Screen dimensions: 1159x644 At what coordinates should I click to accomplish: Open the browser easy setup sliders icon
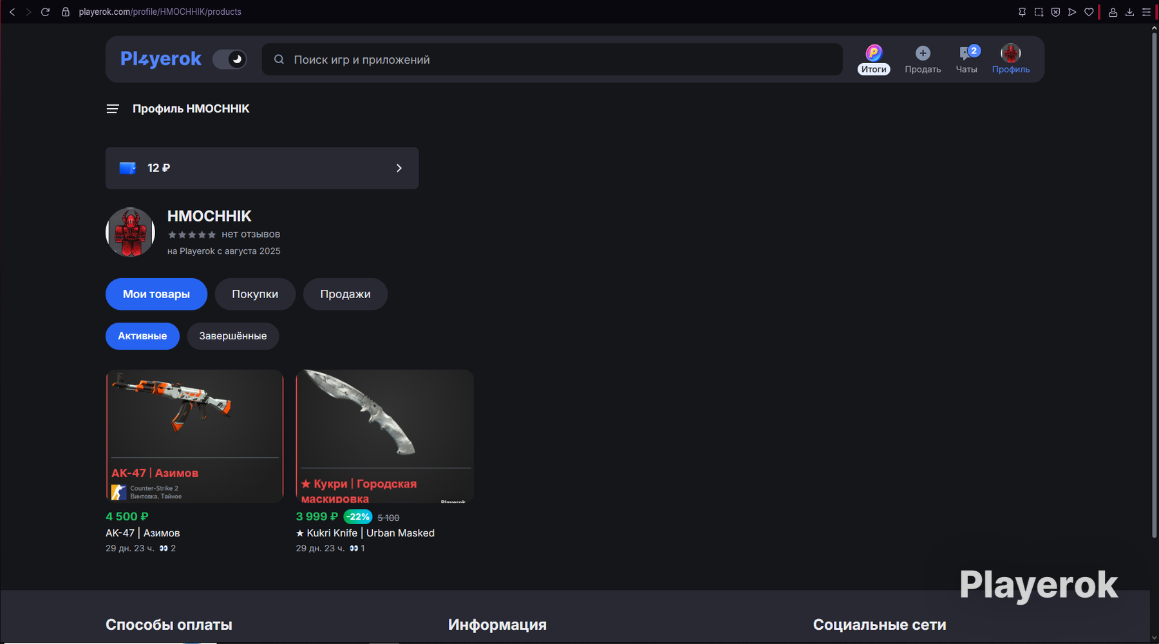tap(1146, 12)
